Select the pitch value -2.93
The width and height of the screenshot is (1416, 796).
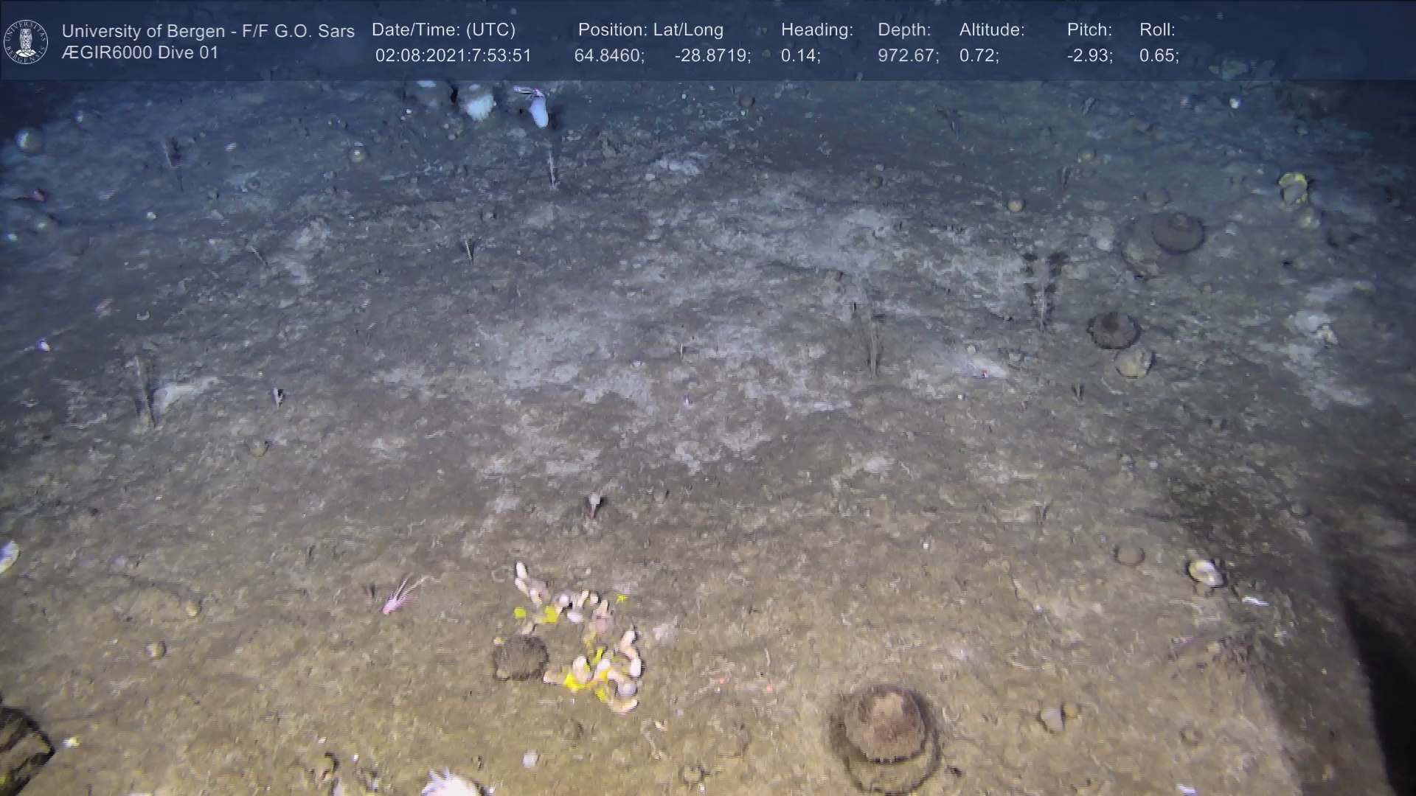1089,56
